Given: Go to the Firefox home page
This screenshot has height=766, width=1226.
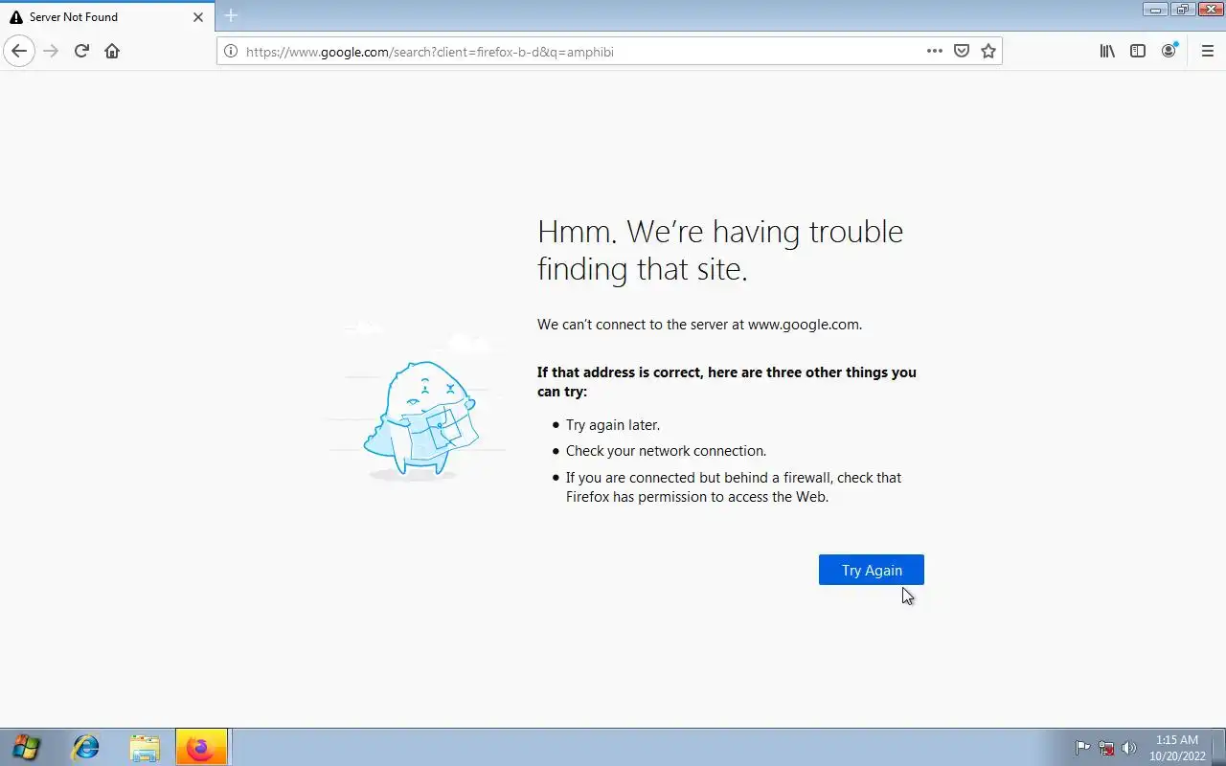Looking at the screenshot, I should pyautogui.click(x=112, y=51).
